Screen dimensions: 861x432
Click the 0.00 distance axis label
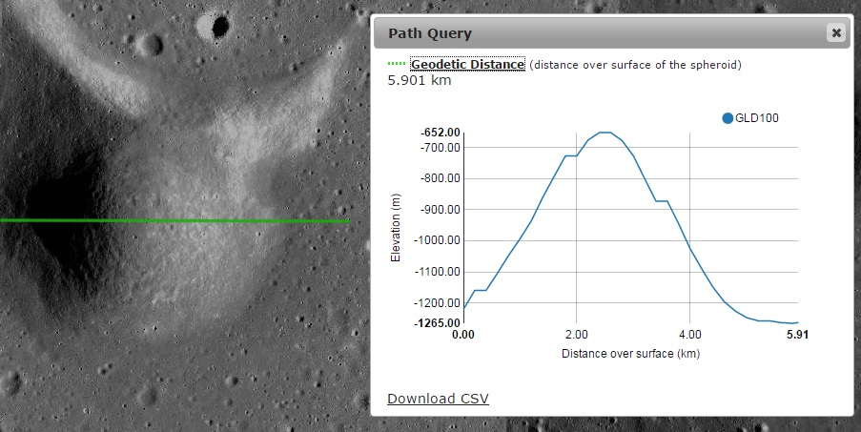click(x=463, y=336)
